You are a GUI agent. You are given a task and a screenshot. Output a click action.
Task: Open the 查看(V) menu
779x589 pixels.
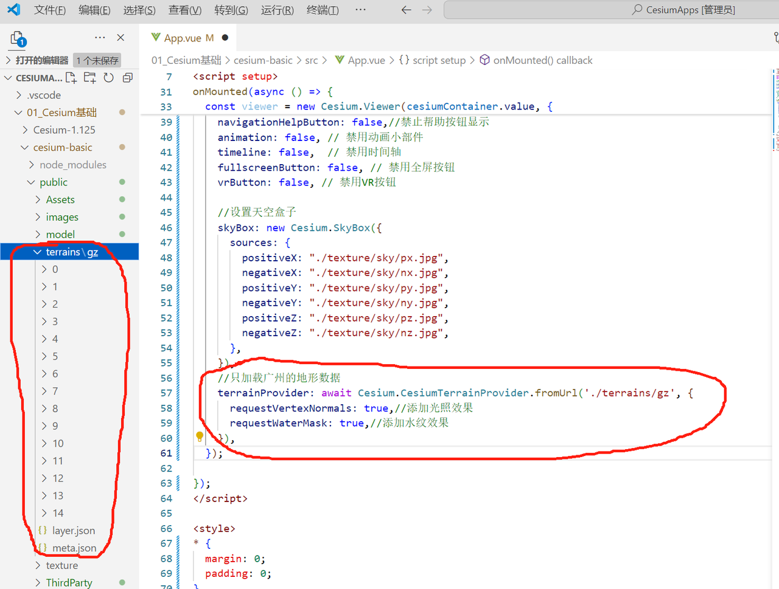coord(185,10)
